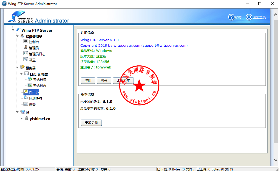Collapse the 服务器 tree branch

[x=17, y=68]
